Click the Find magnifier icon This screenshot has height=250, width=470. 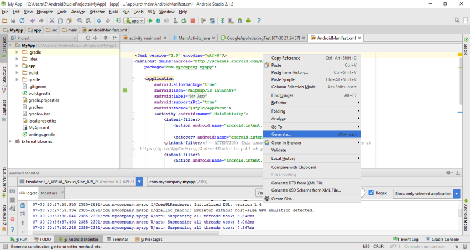pyautogui.click(x=80, y=20)
